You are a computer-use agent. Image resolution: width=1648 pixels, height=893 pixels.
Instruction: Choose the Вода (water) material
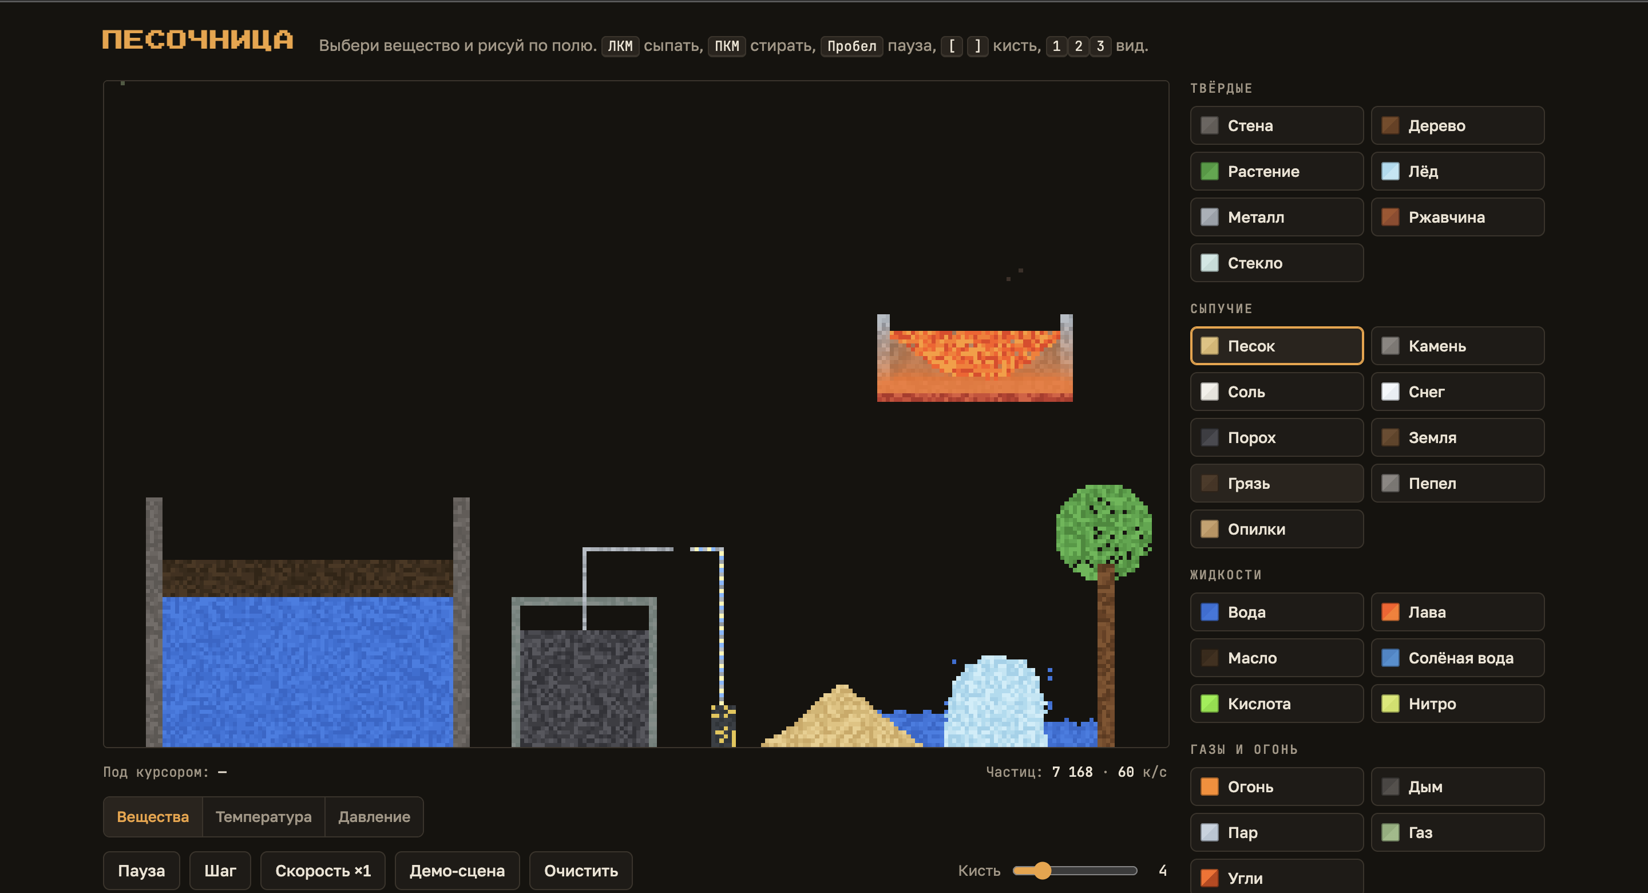(x=1276, y=612)
